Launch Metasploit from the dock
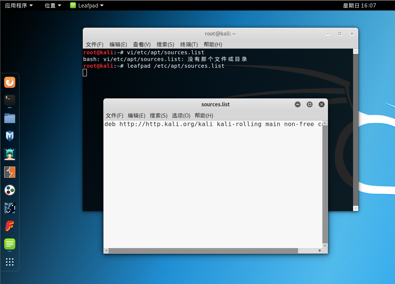Viewport: 395px width, 284px height. (x=10, y=136)
